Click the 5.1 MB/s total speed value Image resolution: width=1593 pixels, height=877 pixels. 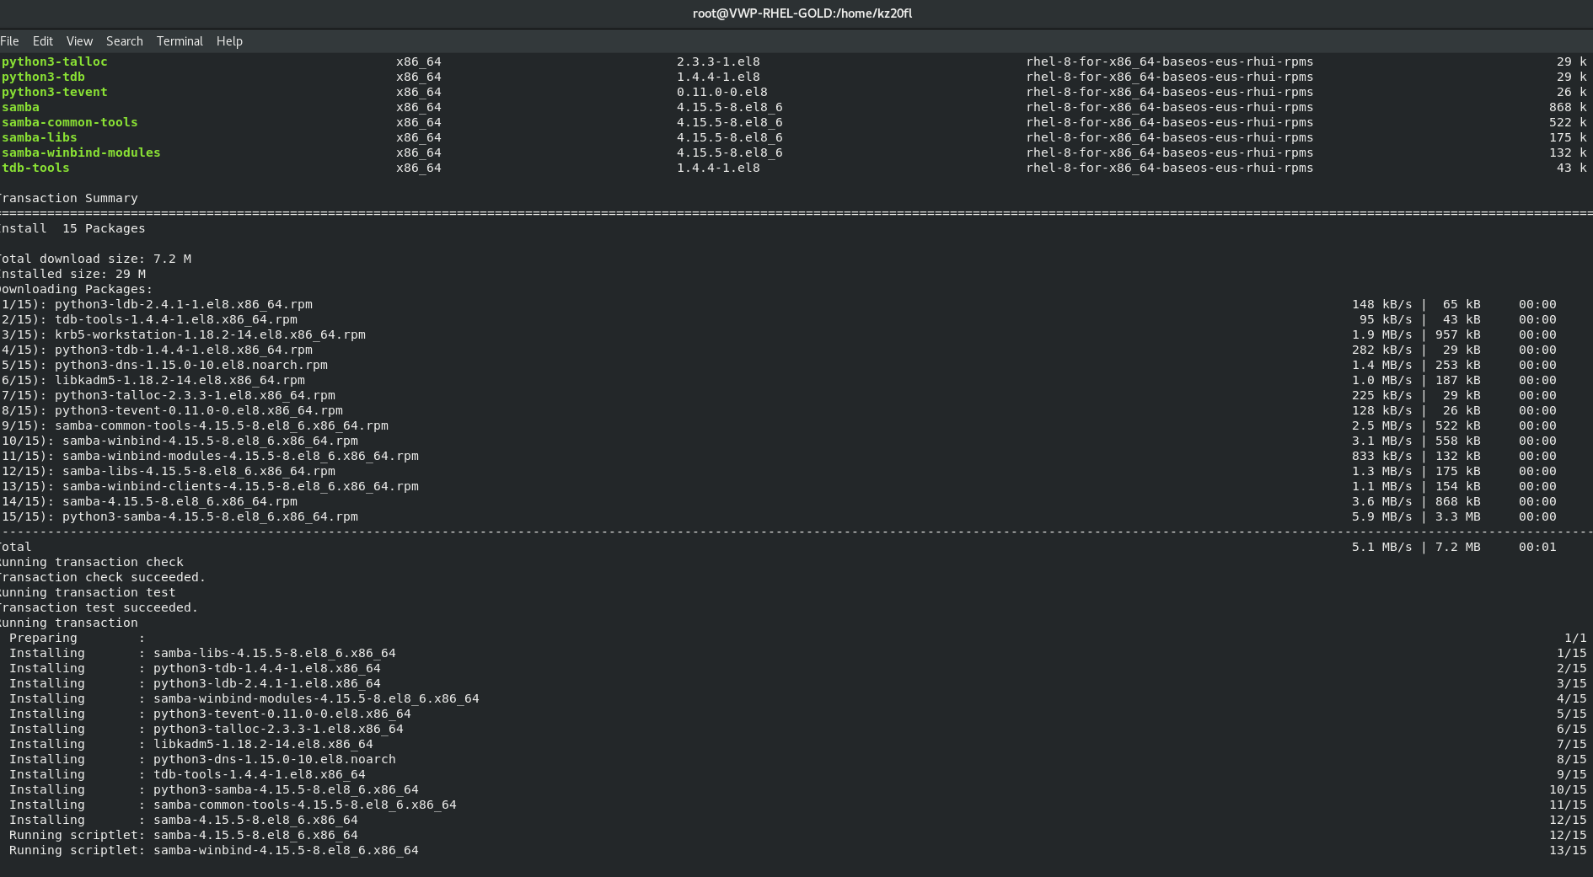(x=1381, y=547)
